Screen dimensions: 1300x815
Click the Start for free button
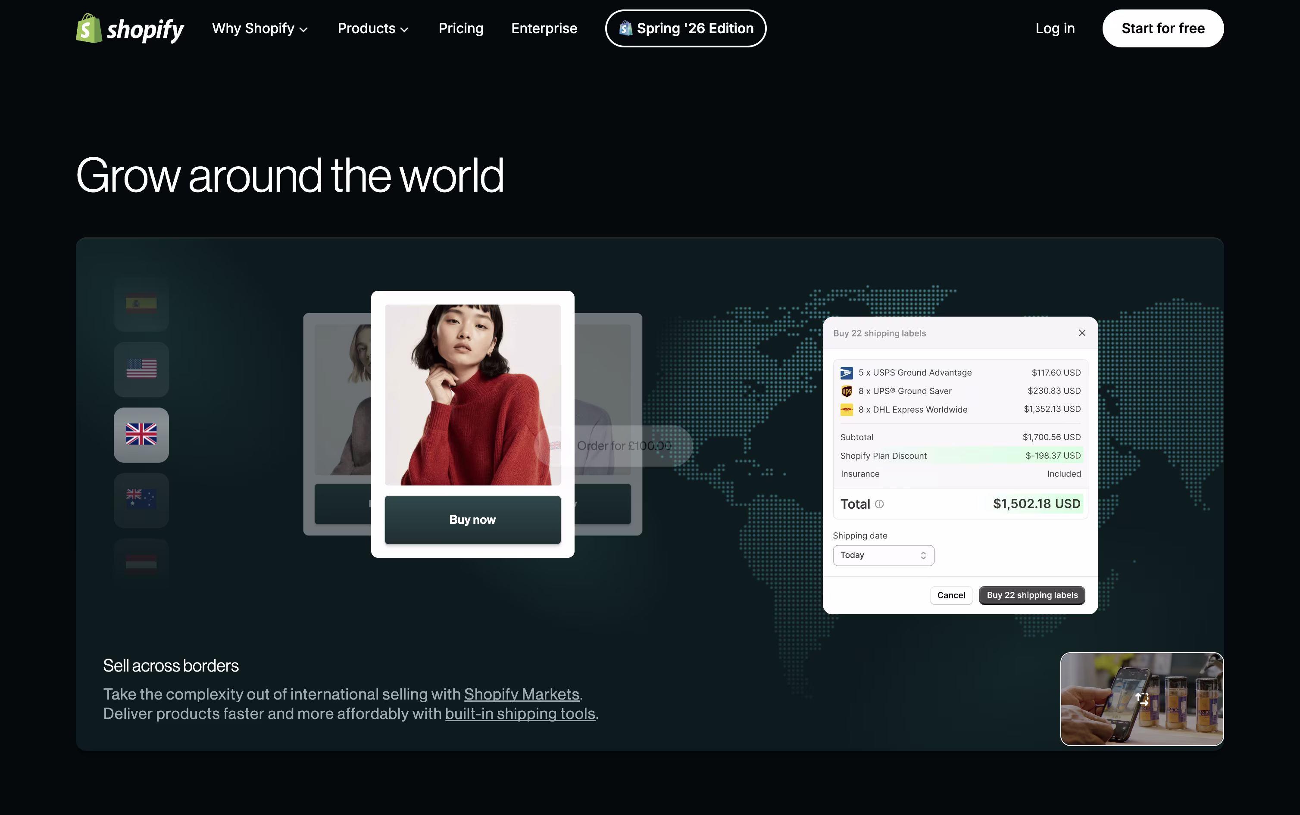pos(1162,28)
